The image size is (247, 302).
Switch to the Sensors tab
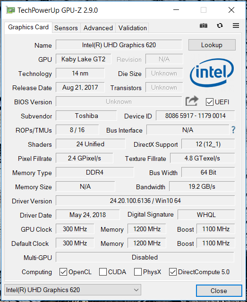tap(66, 28)
